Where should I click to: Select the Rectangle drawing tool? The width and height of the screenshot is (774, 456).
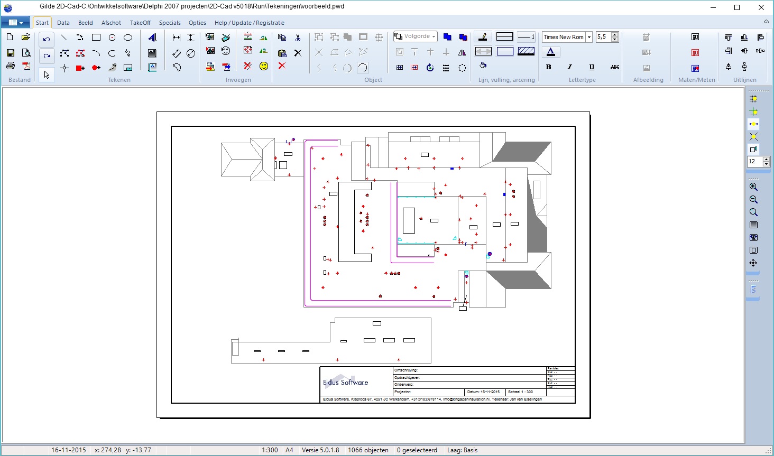[x=96, y=37]
